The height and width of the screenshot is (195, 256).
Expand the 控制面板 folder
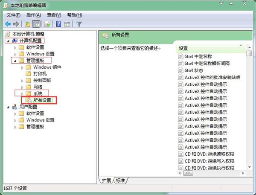(22, 81)
